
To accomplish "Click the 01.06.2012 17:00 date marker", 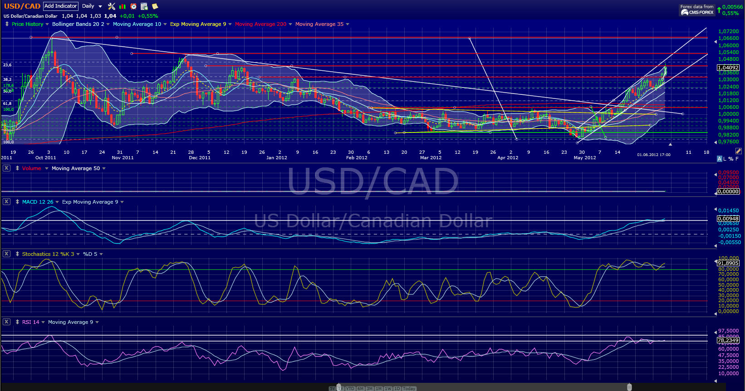I will [654, 155].
